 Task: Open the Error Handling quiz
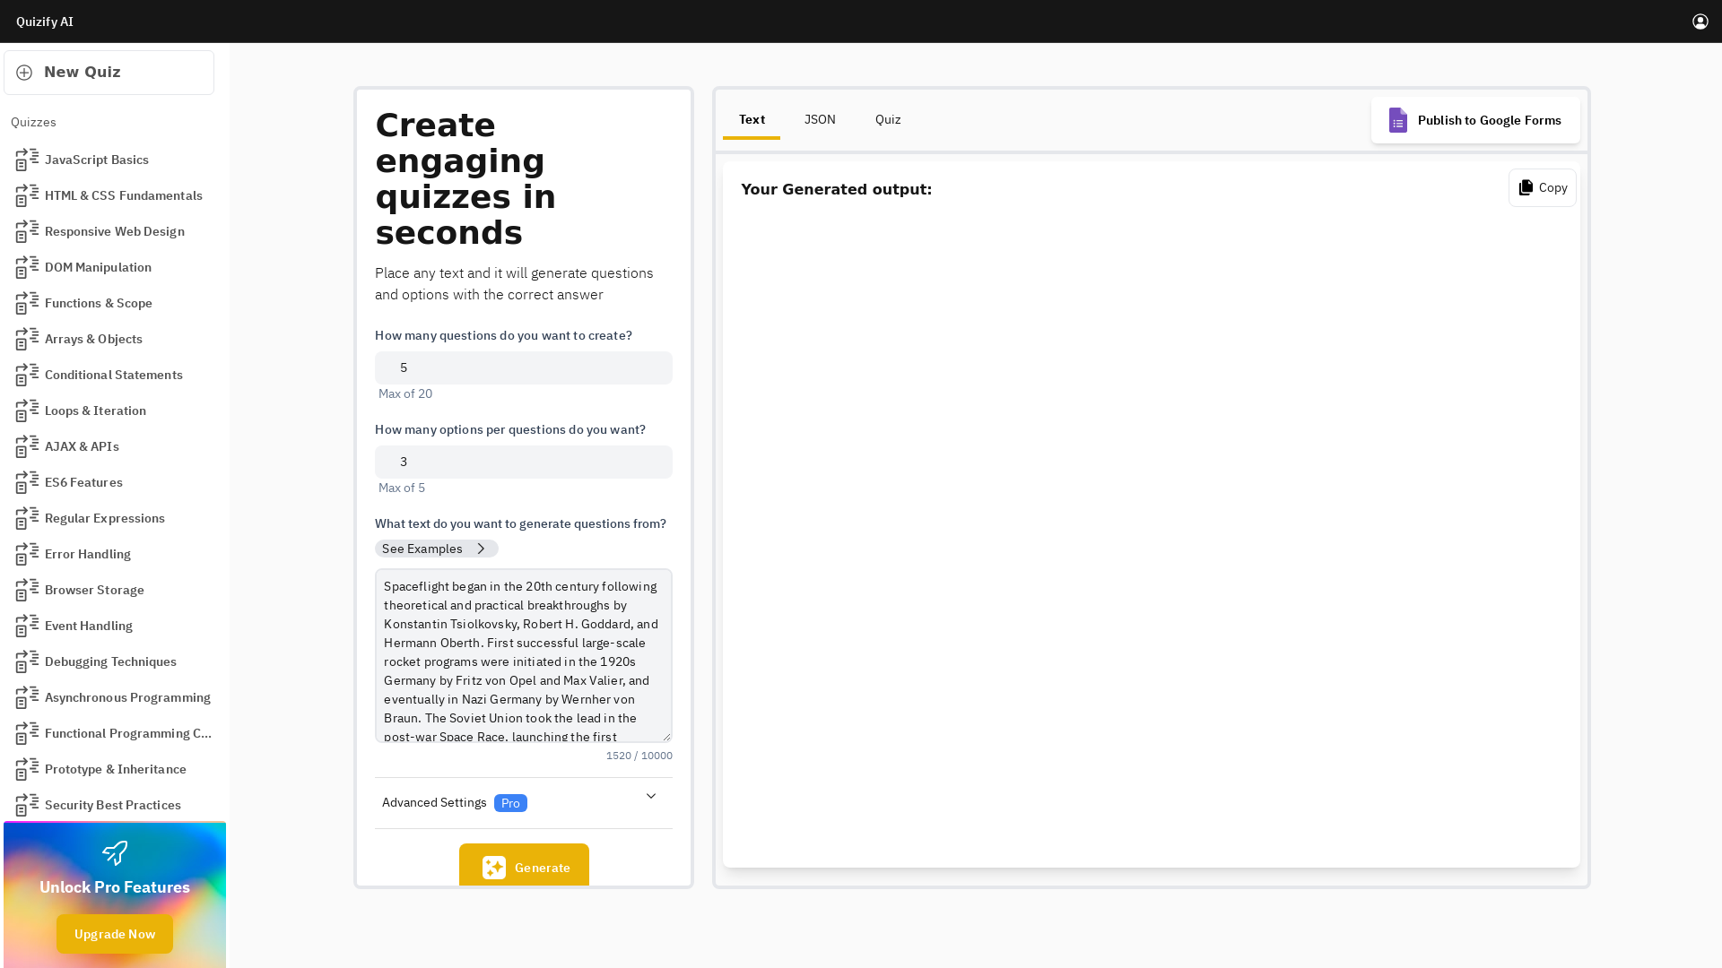coord(88,554)
